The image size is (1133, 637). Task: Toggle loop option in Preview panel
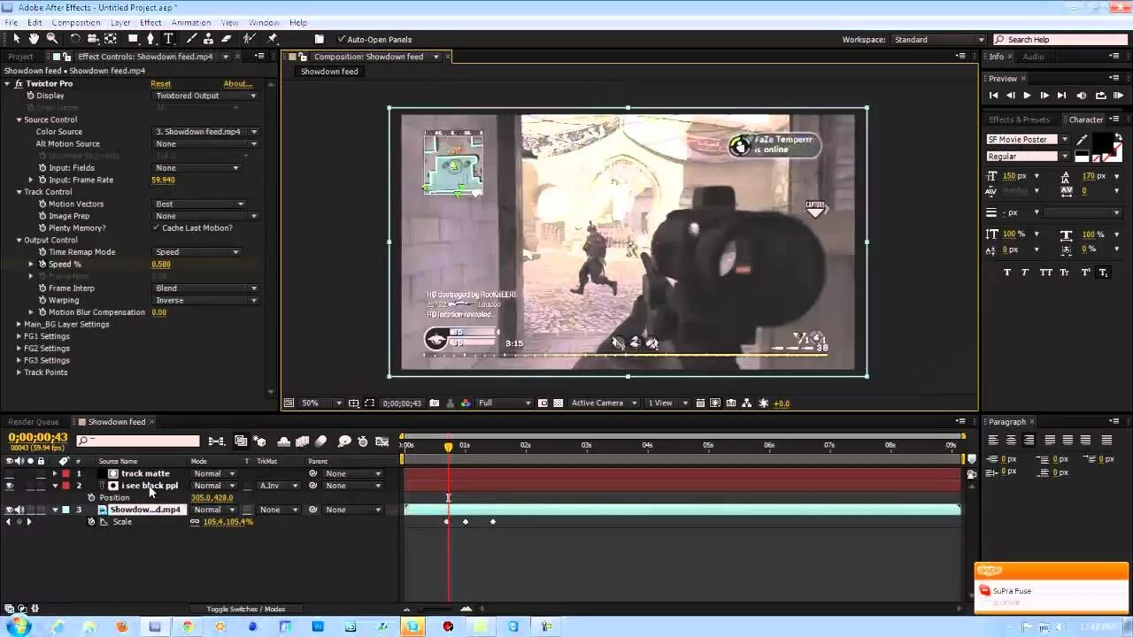coord(1100,96)
